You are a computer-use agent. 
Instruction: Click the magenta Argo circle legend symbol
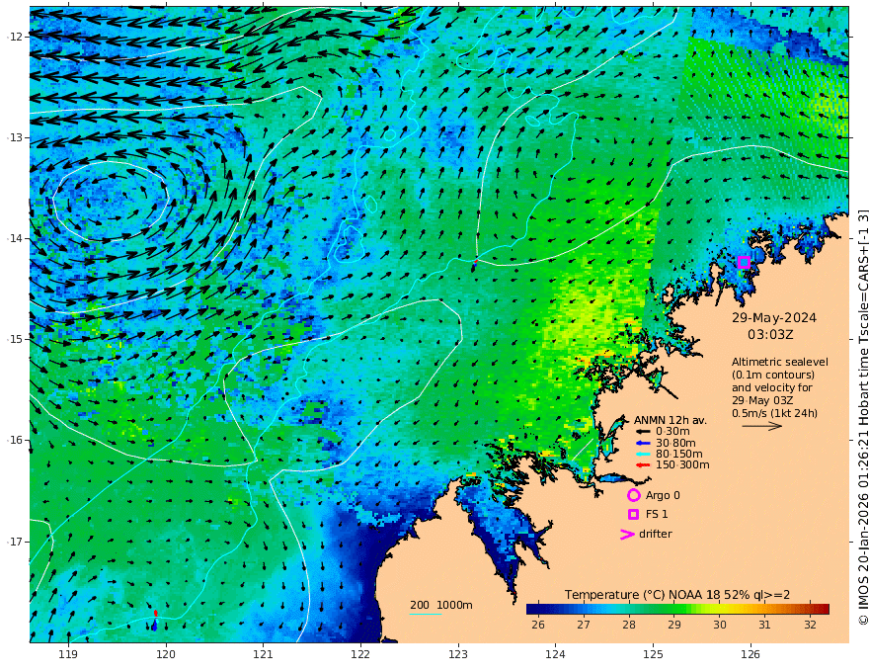click(633, 495)
